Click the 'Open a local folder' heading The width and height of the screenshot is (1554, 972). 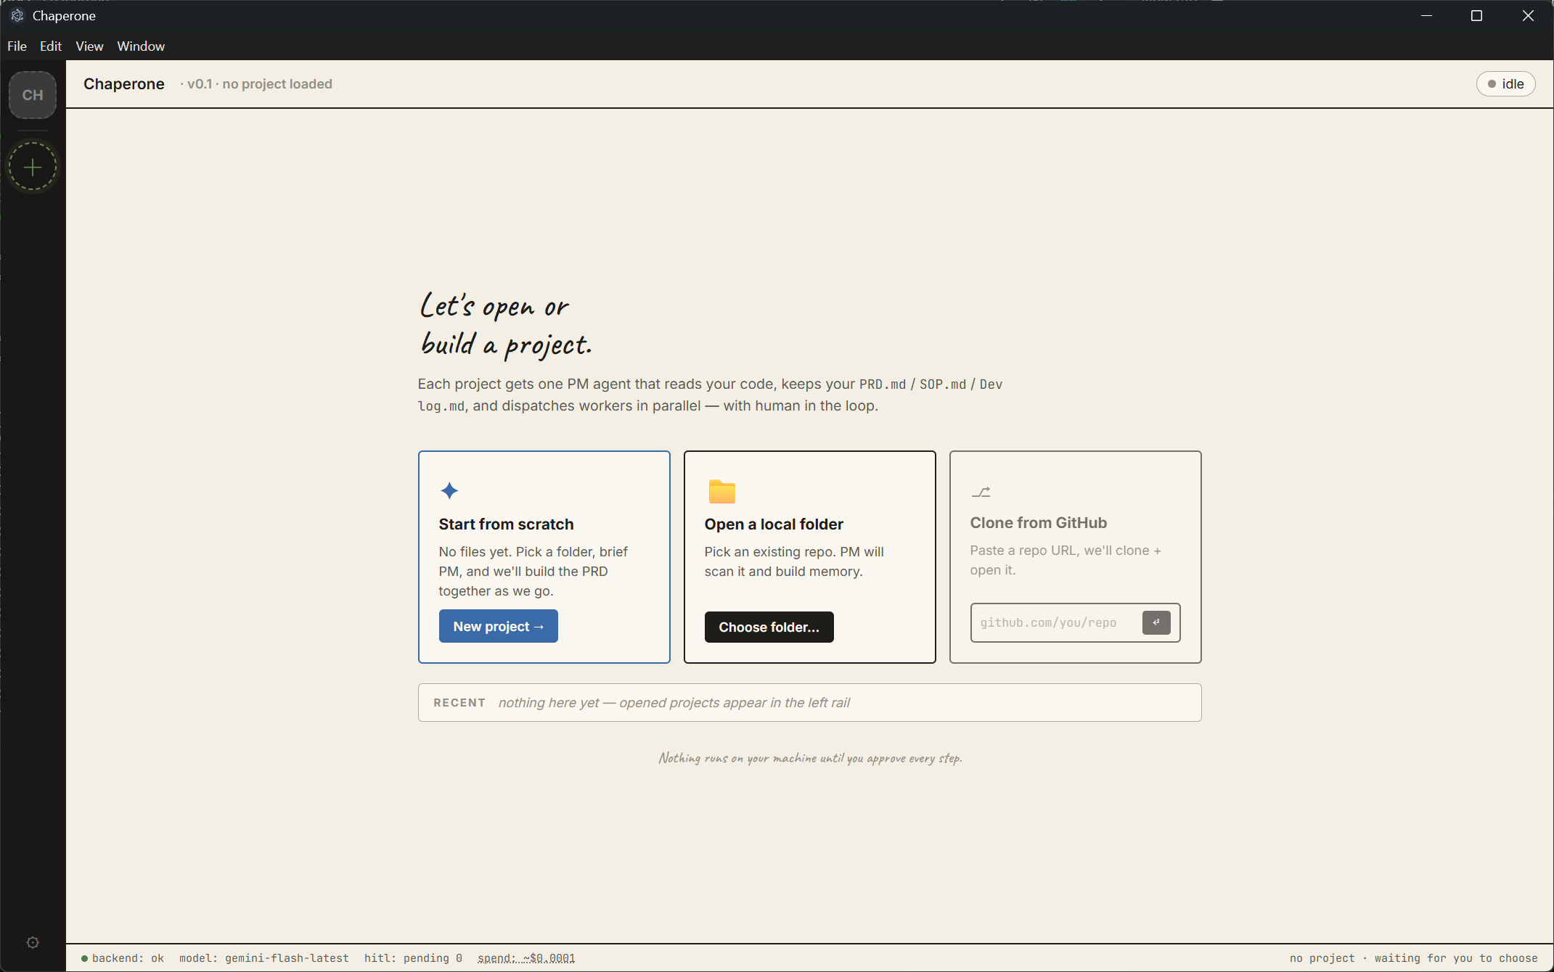click(774, 524)
